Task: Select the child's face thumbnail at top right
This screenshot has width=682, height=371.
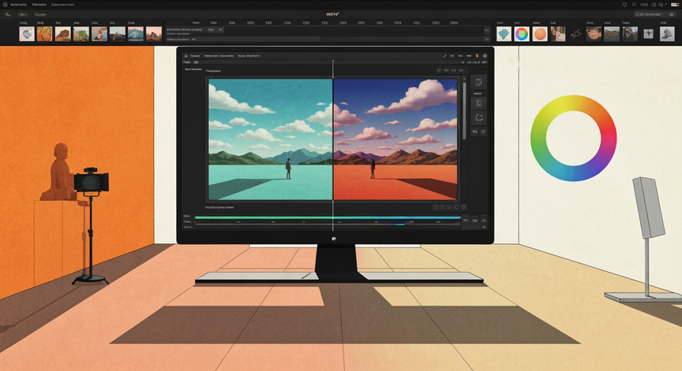Action: click(x=594, y=34)
